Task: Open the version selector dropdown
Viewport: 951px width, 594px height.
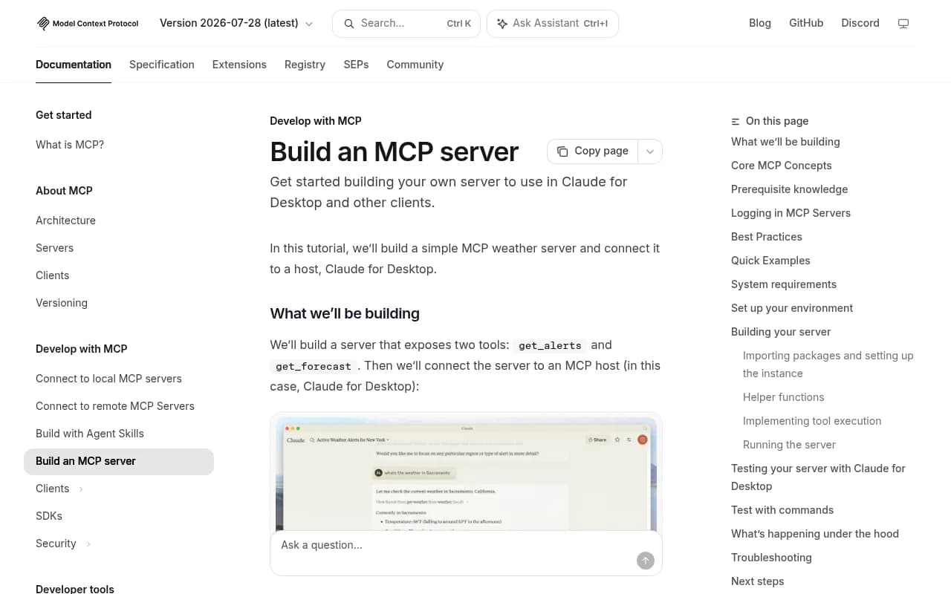Action: 236,23
